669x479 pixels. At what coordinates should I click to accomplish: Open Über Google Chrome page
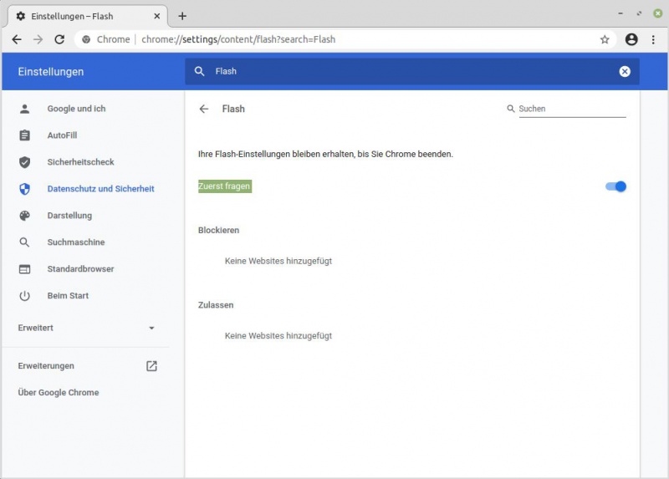point(59,393)
